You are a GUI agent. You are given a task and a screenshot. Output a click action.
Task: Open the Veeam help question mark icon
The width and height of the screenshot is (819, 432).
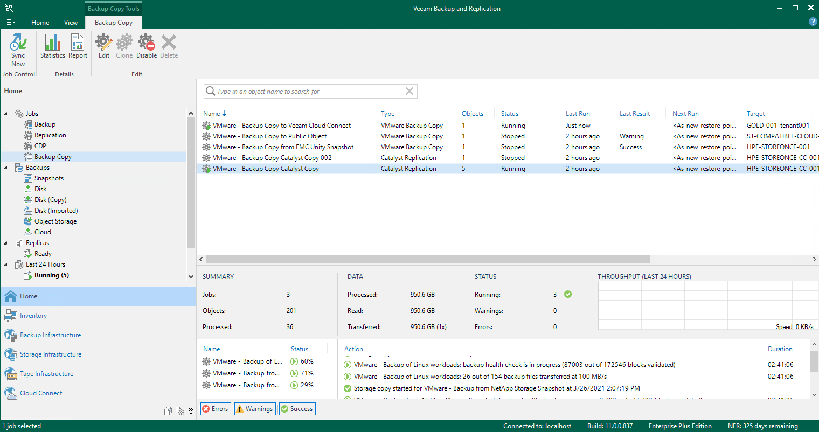[813, 22]
